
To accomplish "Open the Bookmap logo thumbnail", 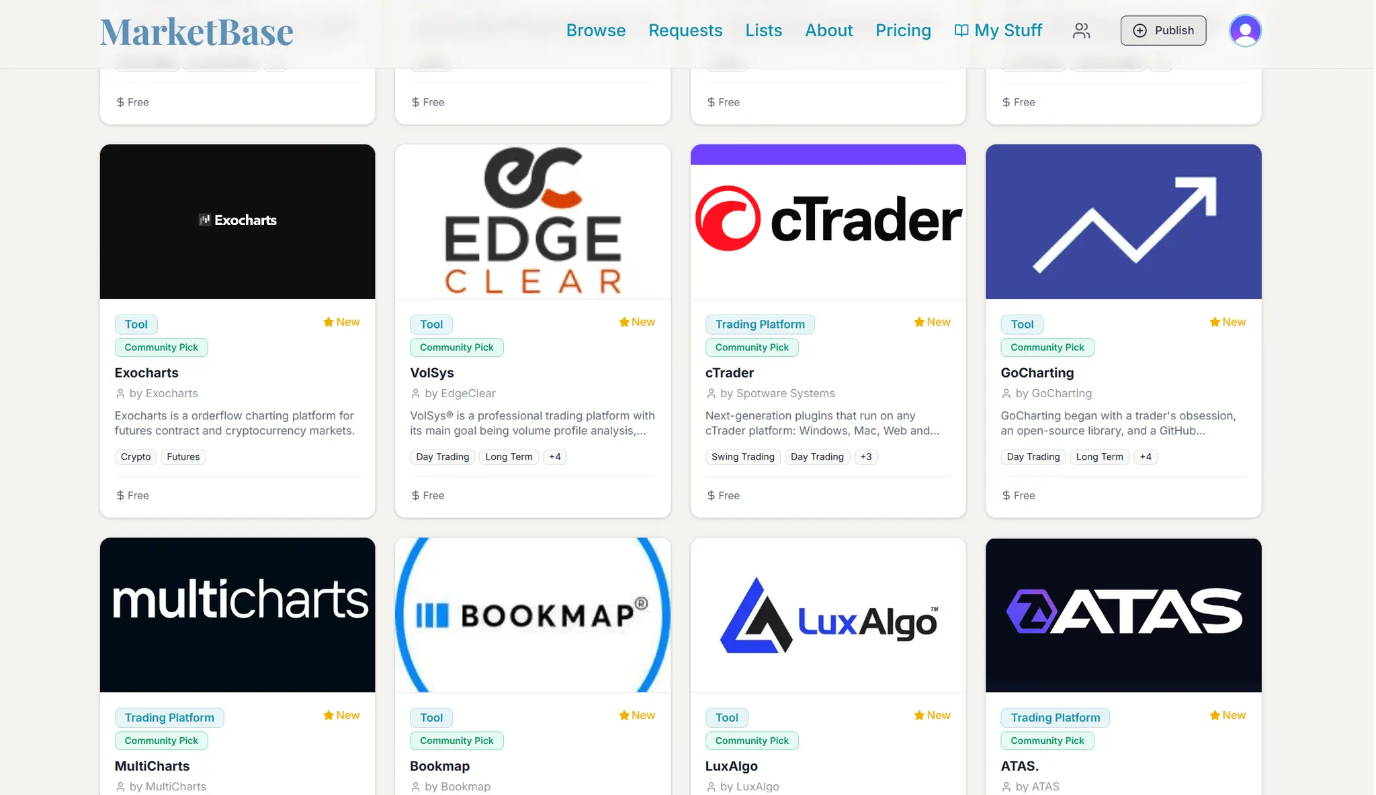I will coord(533,614).
